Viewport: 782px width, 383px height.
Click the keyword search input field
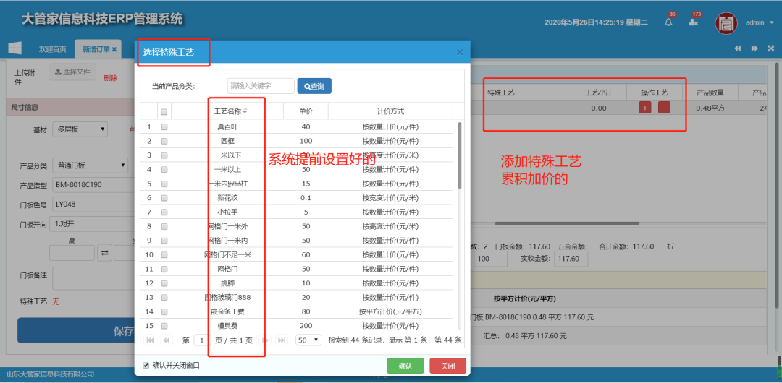click(261, 86)
